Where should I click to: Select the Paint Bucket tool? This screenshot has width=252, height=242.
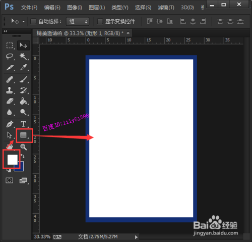click(x=23, y=102)
